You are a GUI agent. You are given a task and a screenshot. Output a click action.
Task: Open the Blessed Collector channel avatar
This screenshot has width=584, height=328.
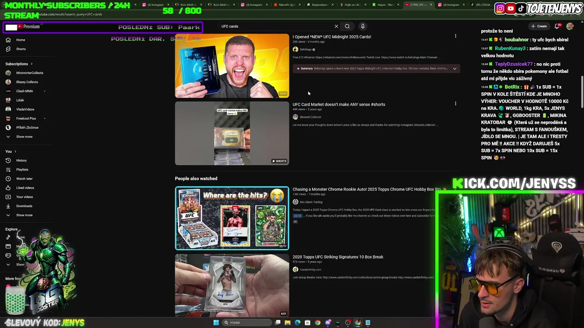[295, 117]
